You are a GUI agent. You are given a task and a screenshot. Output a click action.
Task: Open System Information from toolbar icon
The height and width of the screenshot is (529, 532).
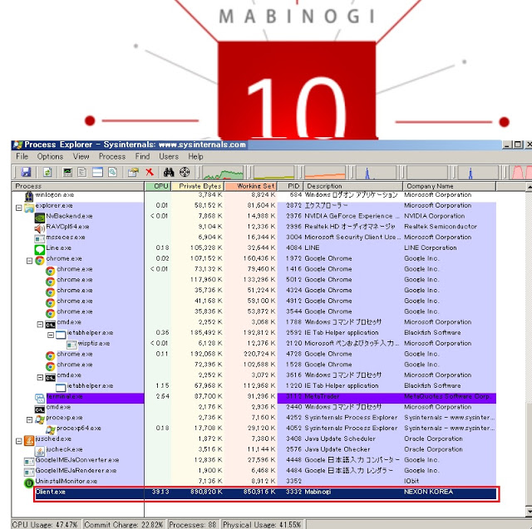[67, 172]
